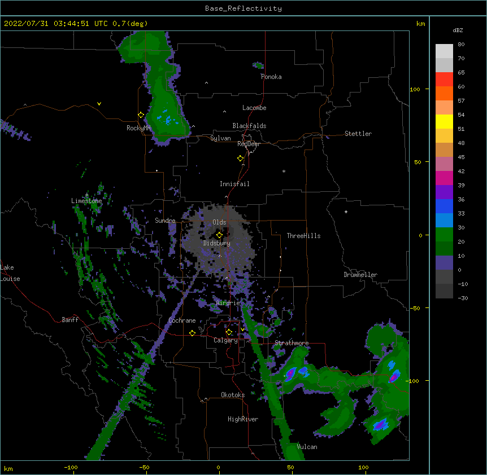The image size is (487, 475).
Task: Click the yellow v marker northeast of Calgary
Action: click(242, 329)
